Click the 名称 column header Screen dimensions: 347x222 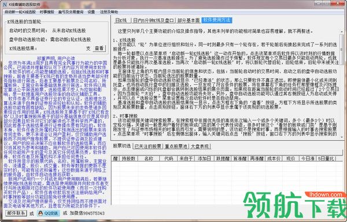coord(149,159)
